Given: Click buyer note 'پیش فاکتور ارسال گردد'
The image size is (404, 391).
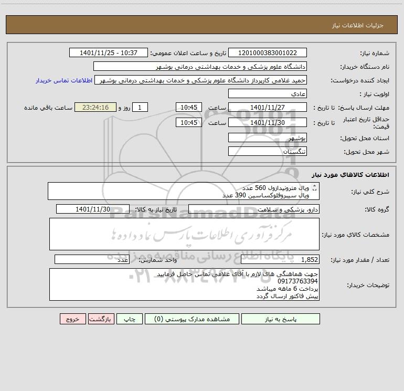Looking at the screenshot, I should [287, 296].
